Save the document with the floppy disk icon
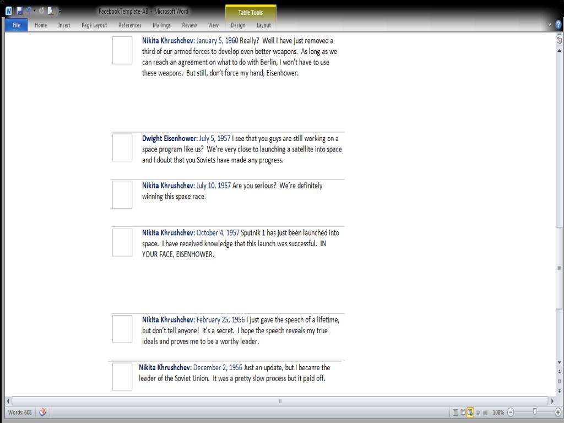 click(19, 11)
